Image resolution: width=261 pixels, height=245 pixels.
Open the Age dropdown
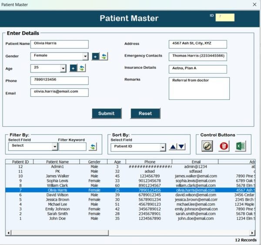pyautogui.click(x=63, y=68)
